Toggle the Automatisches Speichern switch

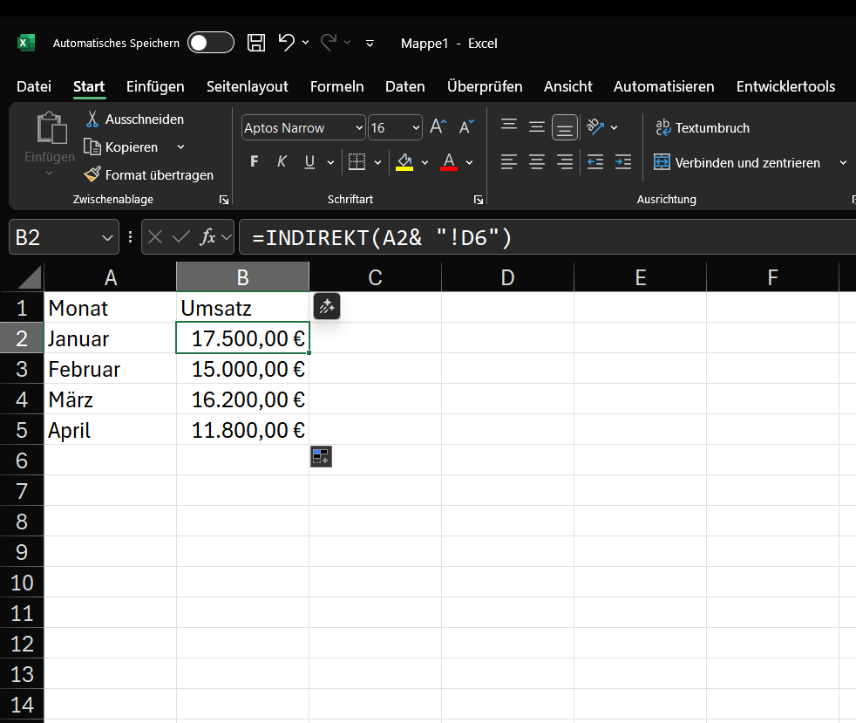(x=211, y=43)
